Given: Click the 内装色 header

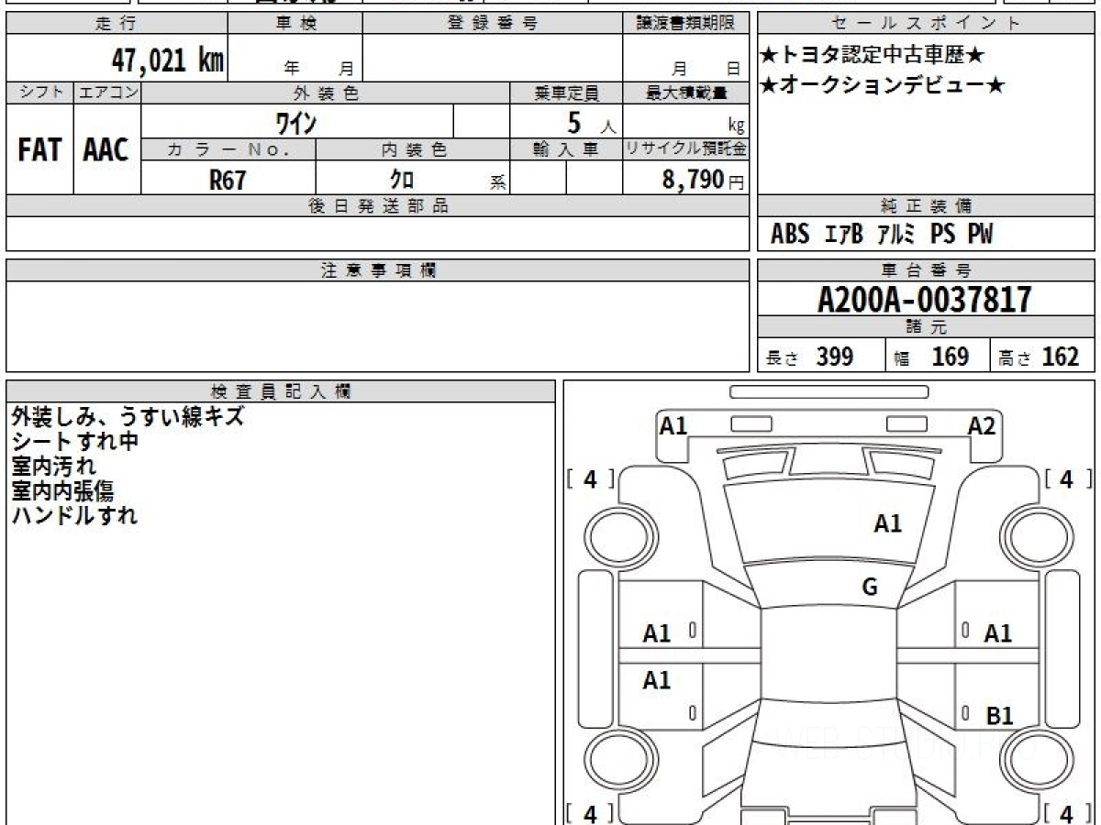Looking at the screenshot, I should pos(413,149).
